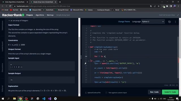Viewport: 181px width, 101px height.
Task: Bookmark this page with the star icon
Action: tap(159, 6)
